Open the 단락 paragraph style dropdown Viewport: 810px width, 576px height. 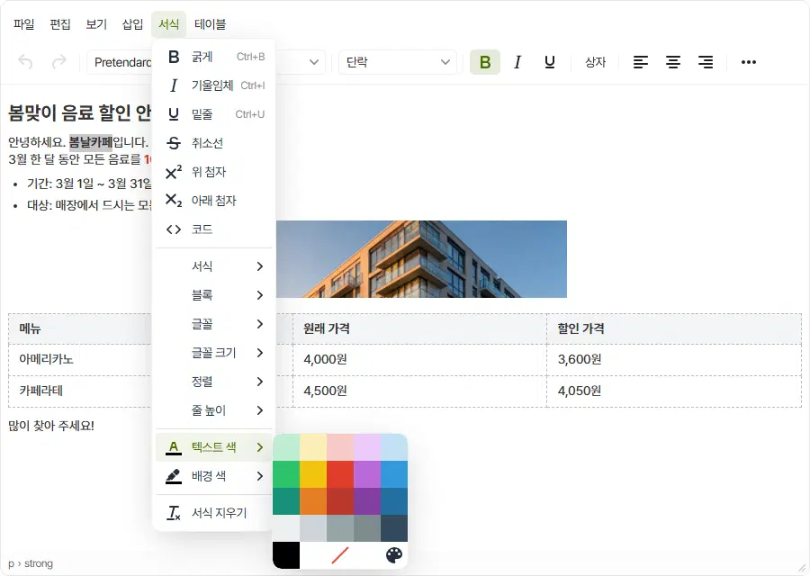(397, 62)
